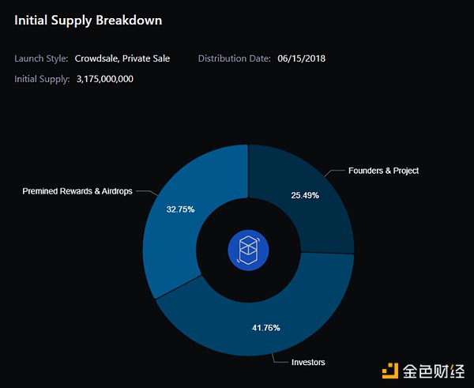Click the 'Distribution Date:' field label

[x=235, y=58]
